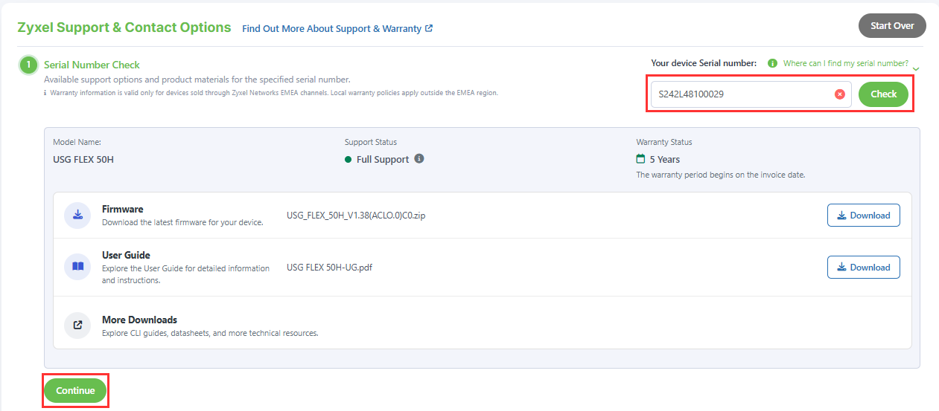Viewport: 939px width, 411px height.
Task: Select the firmware file name USG_FLEX_50H_V1.38(ACLO.0)C0.zip
Action: click(356, 216)
